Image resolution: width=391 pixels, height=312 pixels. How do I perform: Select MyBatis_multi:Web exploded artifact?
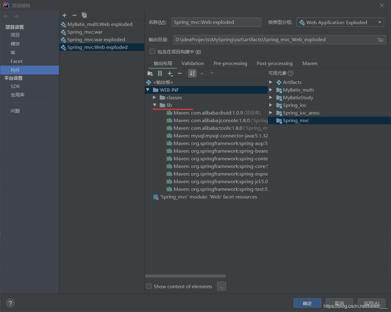pyautogui.click(x=102, y=24)
